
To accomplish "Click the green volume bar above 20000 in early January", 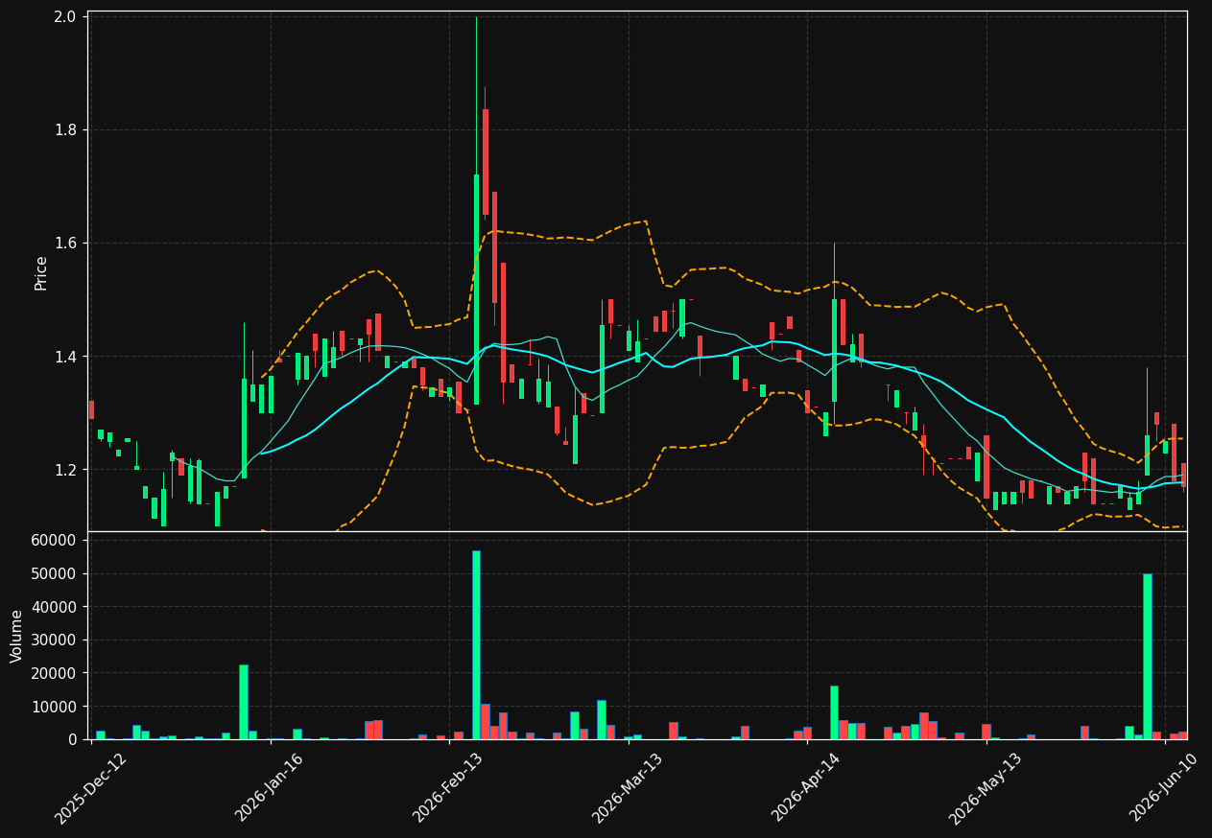I will pos(244,702).
